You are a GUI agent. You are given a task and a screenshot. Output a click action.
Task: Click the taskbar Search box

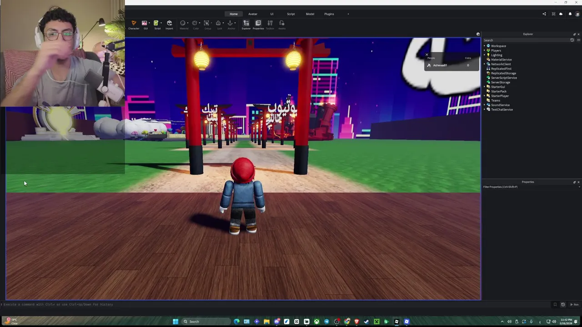(206, 322)
